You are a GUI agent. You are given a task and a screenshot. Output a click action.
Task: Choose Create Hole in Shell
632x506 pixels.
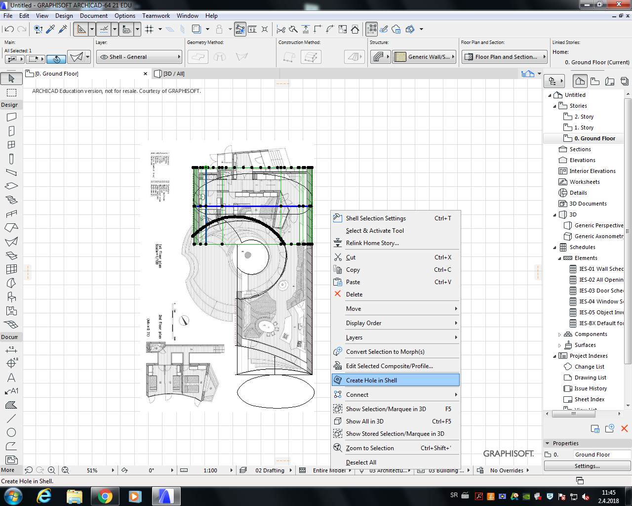tap(395, 380)
